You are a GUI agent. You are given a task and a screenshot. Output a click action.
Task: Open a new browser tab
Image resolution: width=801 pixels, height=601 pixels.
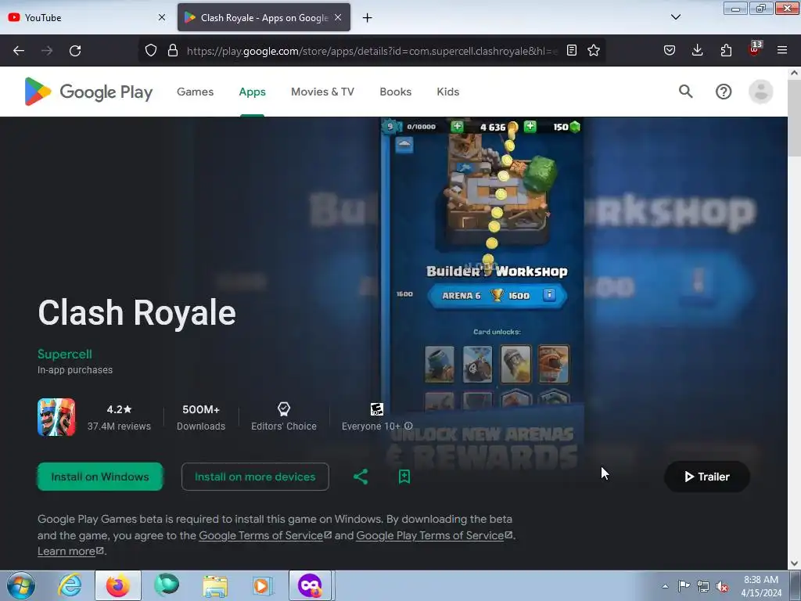[368, 18]
